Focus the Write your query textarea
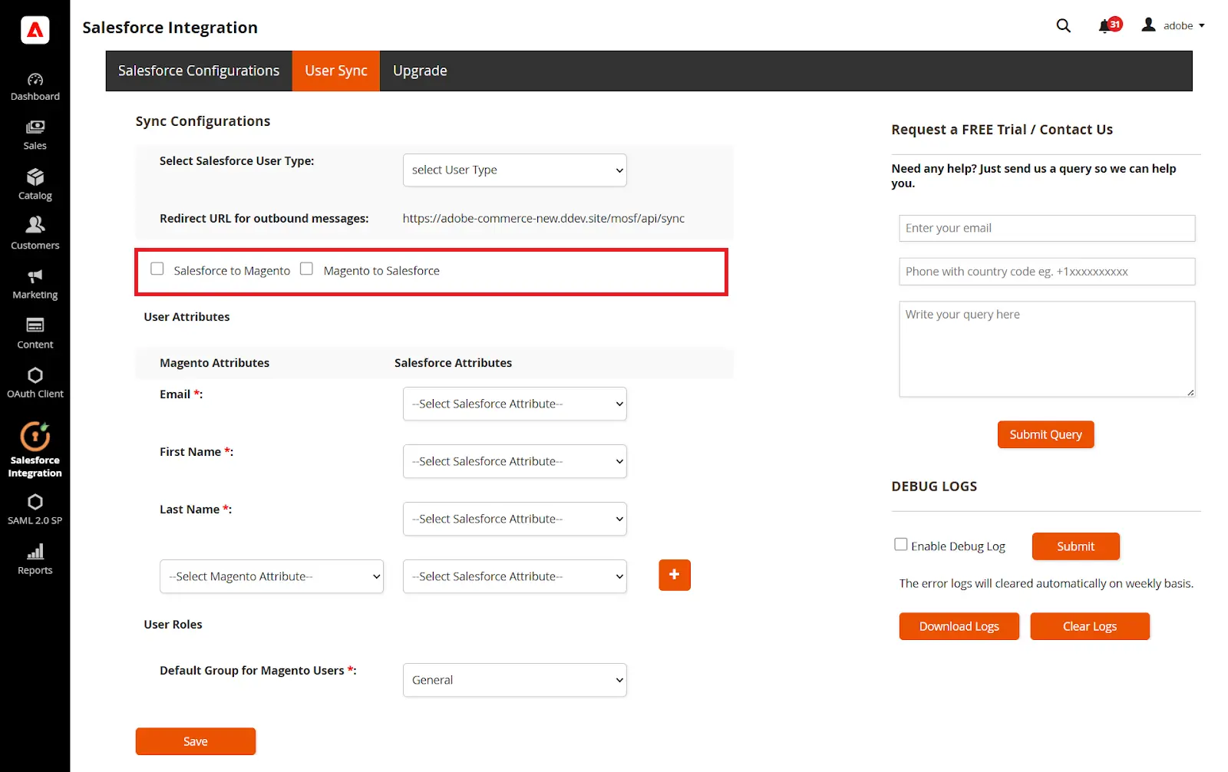1228x772 pixels. click(1047, 349)
